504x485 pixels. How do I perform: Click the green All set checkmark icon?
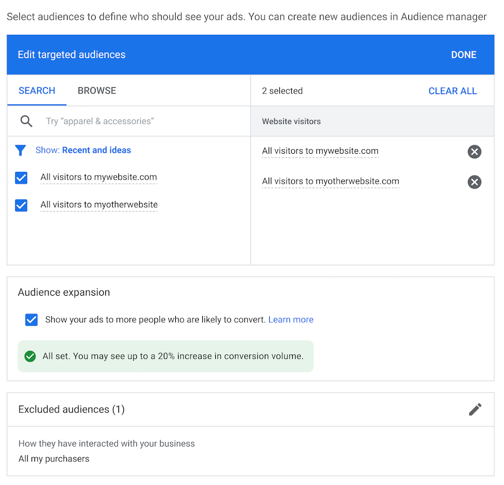coord(30,356)
